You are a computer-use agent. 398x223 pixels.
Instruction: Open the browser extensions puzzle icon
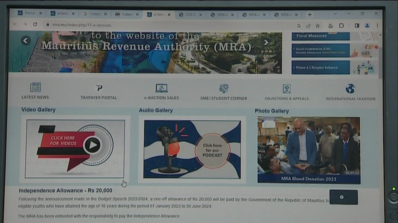coord(341,26)
